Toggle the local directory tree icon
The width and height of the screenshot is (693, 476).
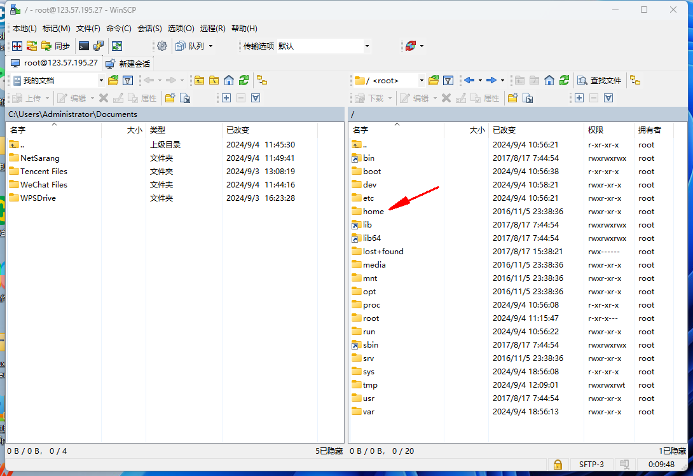[262, 81]
